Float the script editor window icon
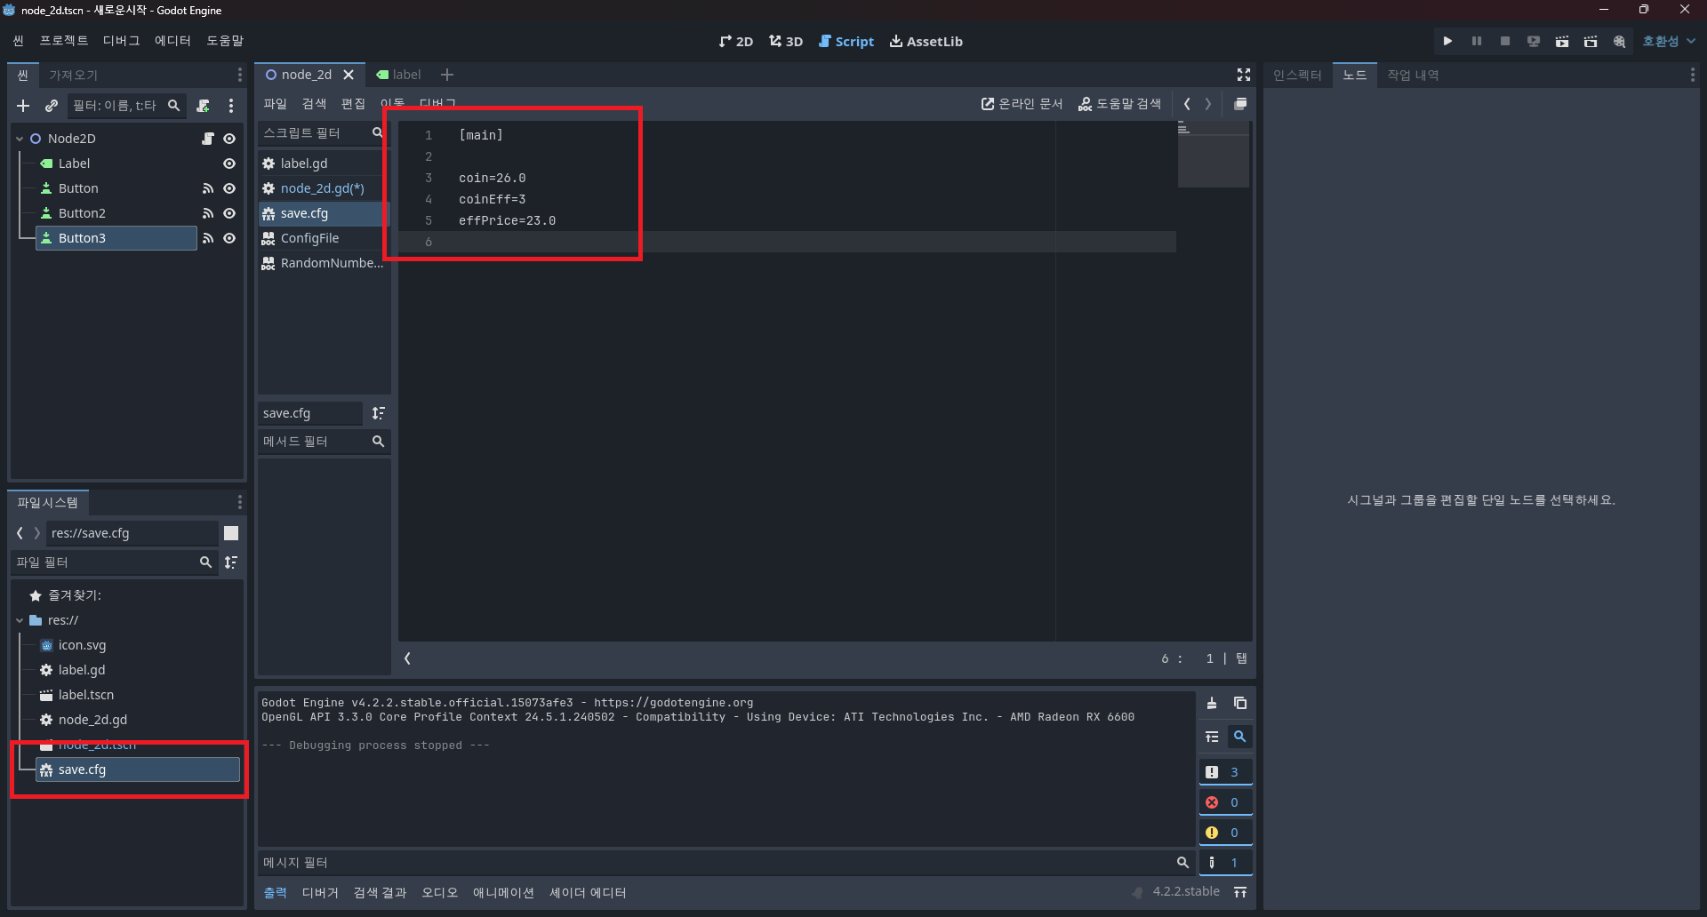Viewport: 1707px width, 917px height. click(1240, 104)
